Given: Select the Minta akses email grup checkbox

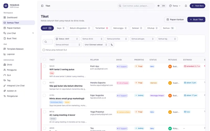Looking at the screenshot, I should coord(44,95).
